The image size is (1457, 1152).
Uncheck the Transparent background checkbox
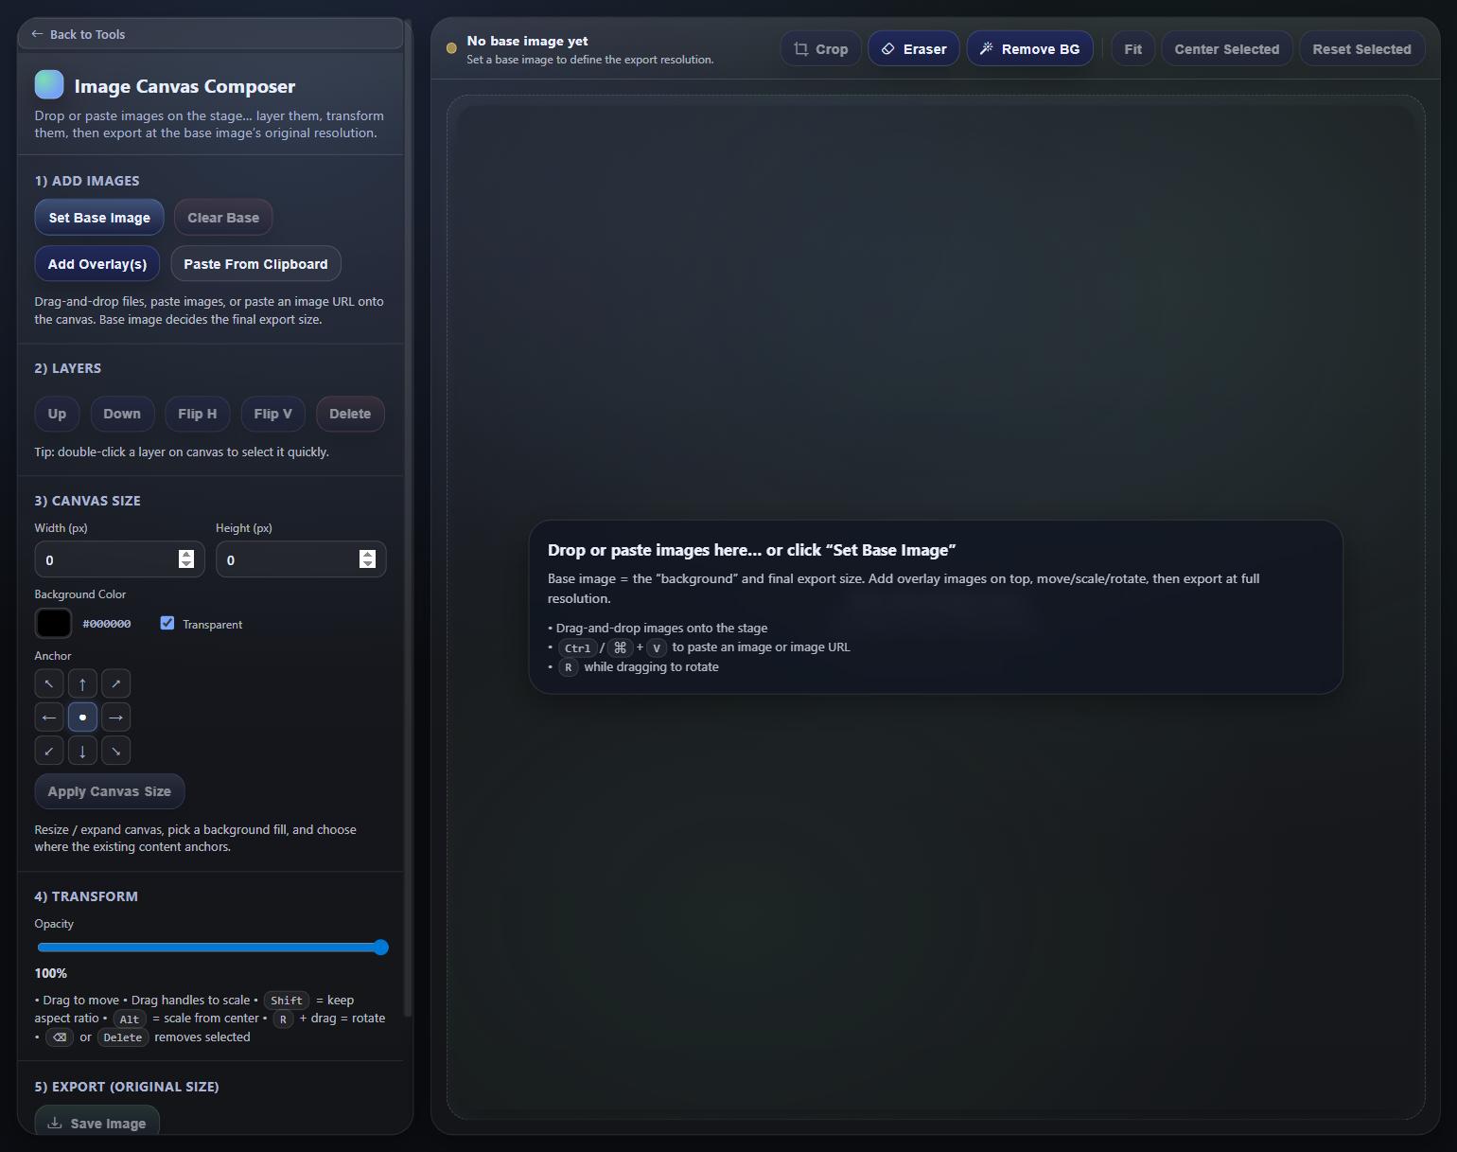[x=167, y=623]
